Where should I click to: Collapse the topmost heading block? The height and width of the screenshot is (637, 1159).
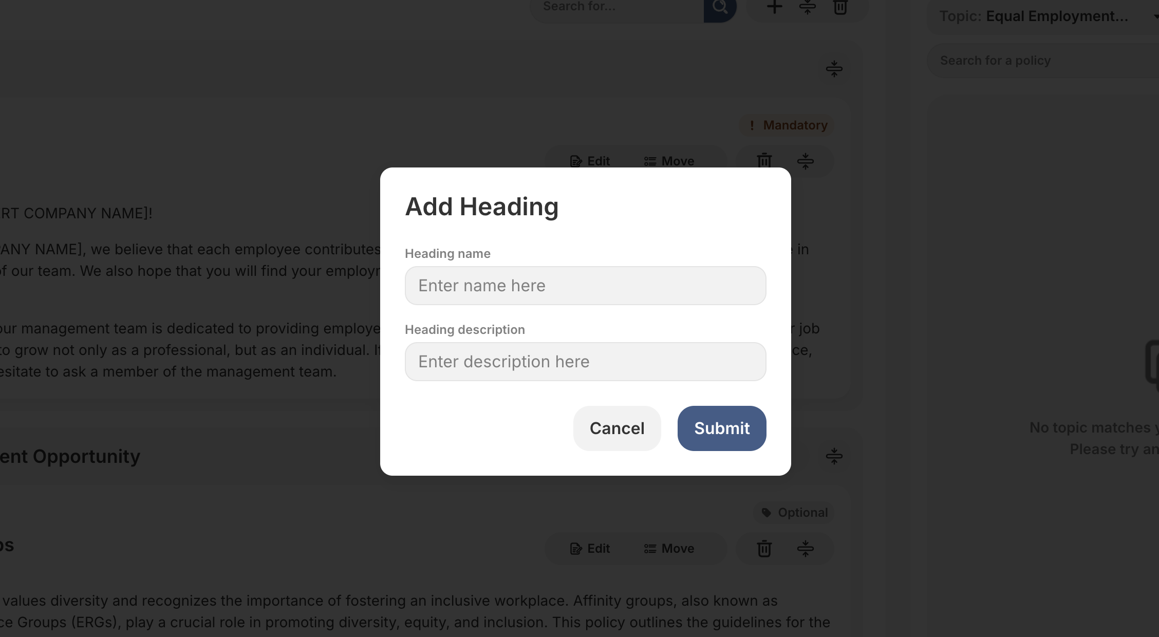click(834, 68)
